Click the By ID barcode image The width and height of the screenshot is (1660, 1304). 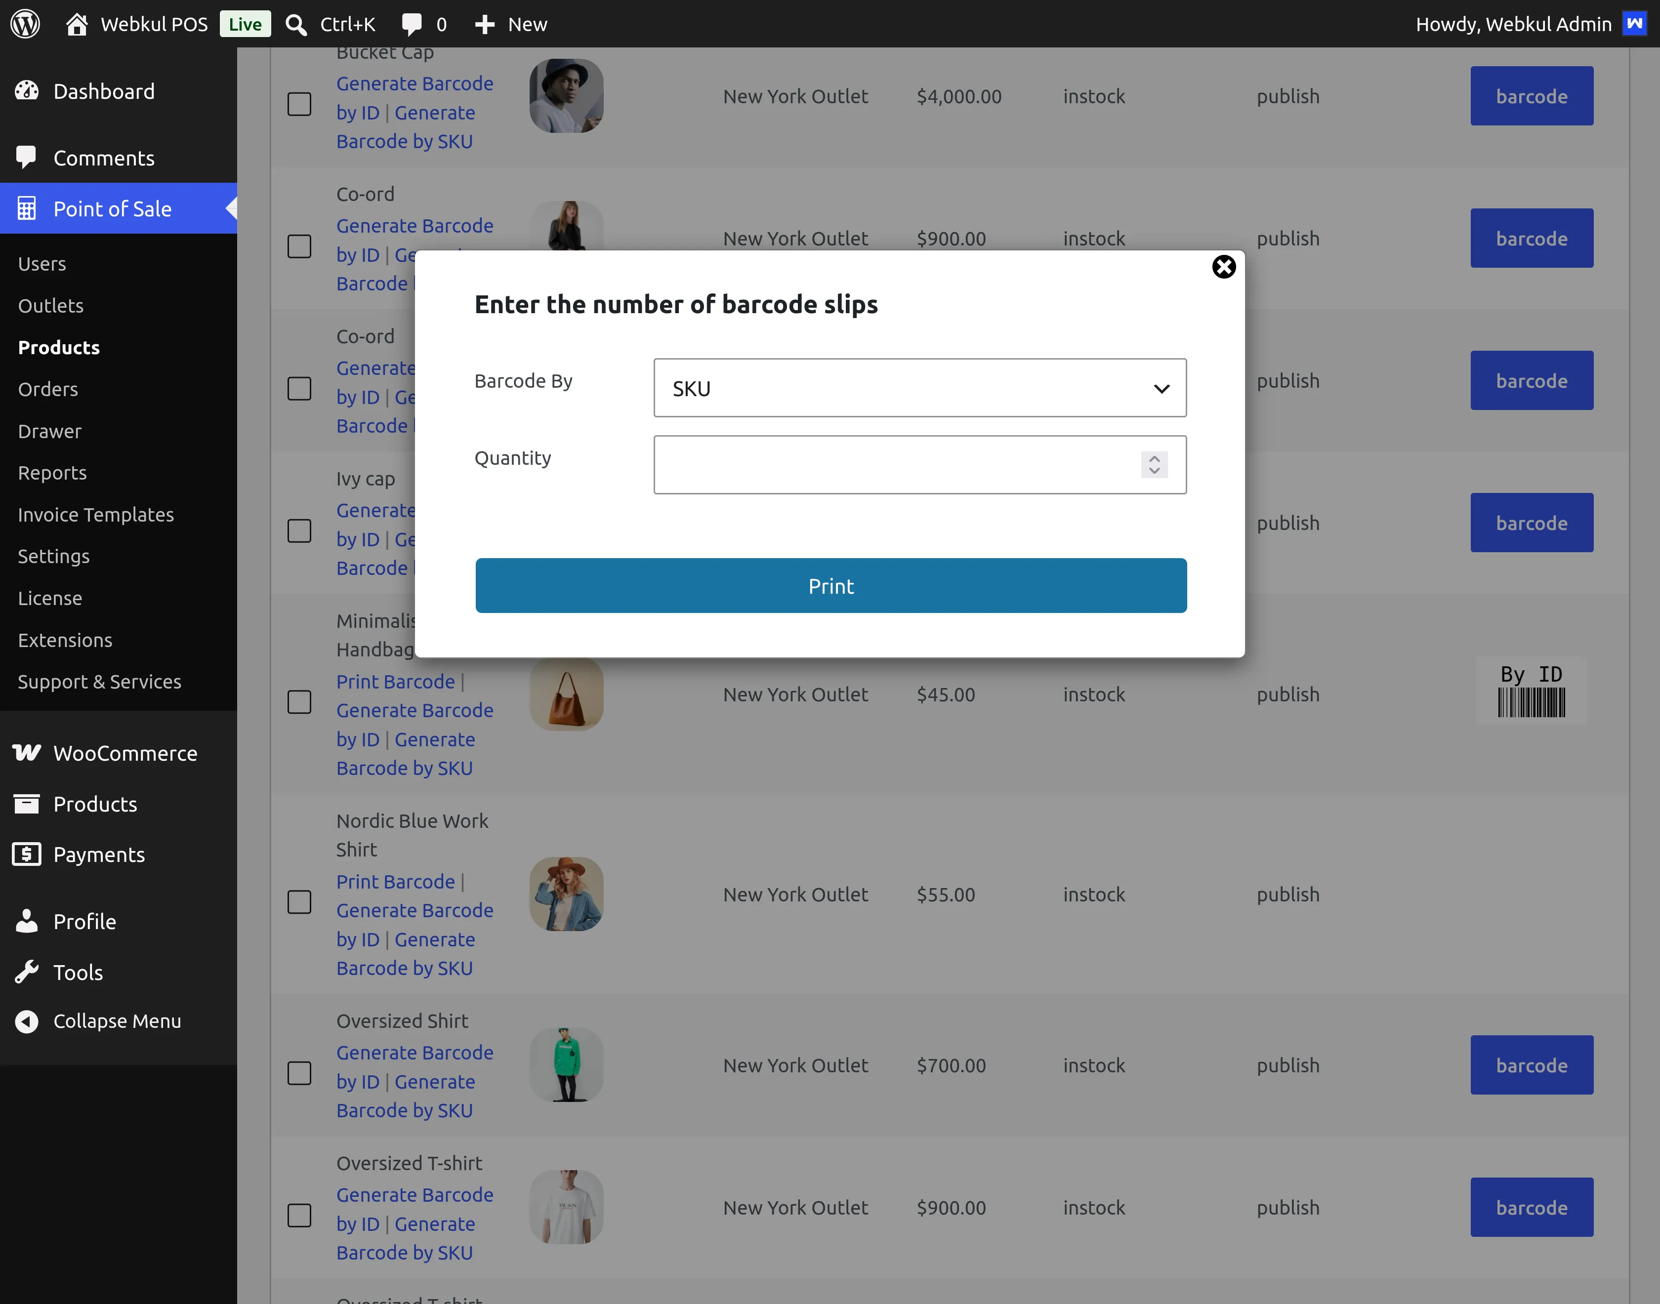coord(1532,691)
